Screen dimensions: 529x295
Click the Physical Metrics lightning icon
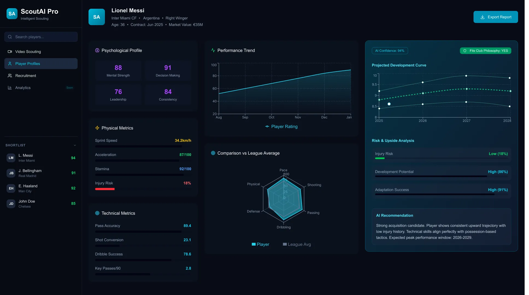(x=97, y=128)
